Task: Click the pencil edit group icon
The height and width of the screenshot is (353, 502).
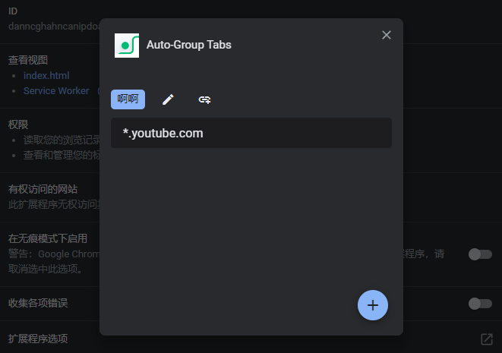Action: (x=168, y=99)
